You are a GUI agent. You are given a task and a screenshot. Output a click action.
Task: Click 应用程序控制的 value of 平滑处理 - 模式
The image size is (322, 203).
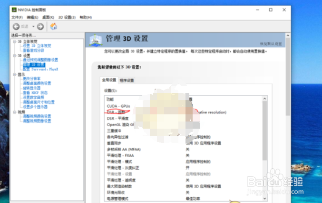198,162
